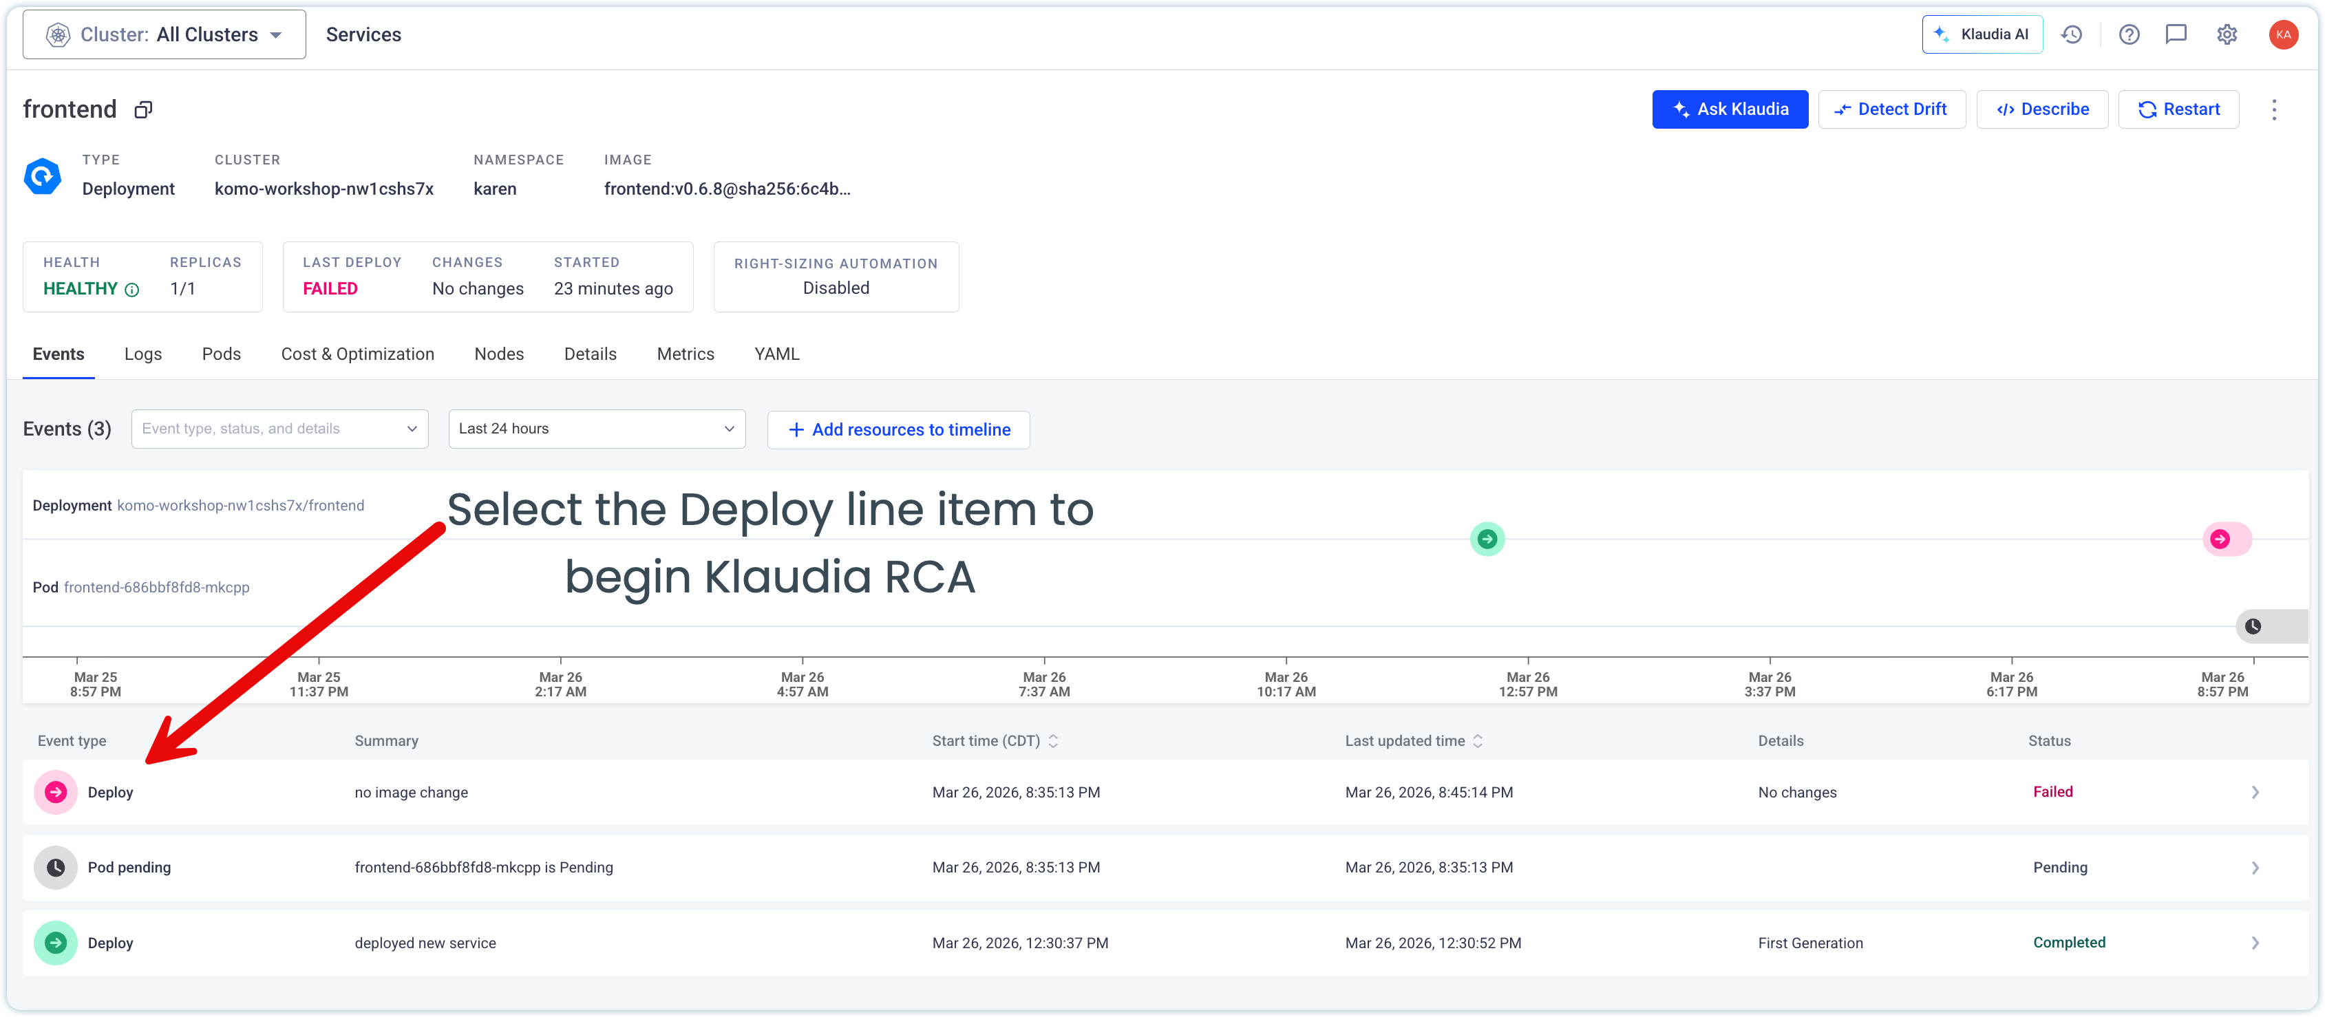Click the Ask Klaudia button
The image size is (2325, 1017).
coord(1730,109)
